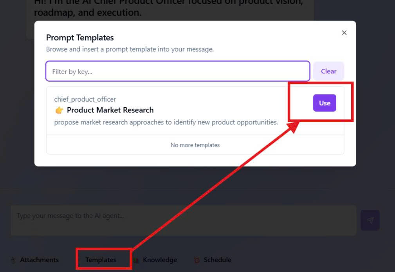The image size is (395, 272).
Task: Click the pointing hand emoji icon
Action: pos(60,110)
